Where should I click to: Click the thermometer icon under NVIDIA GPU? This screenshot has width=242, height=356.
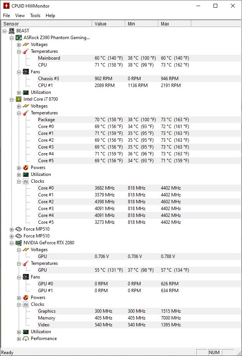pyautogui.click(x=26, y=263)
